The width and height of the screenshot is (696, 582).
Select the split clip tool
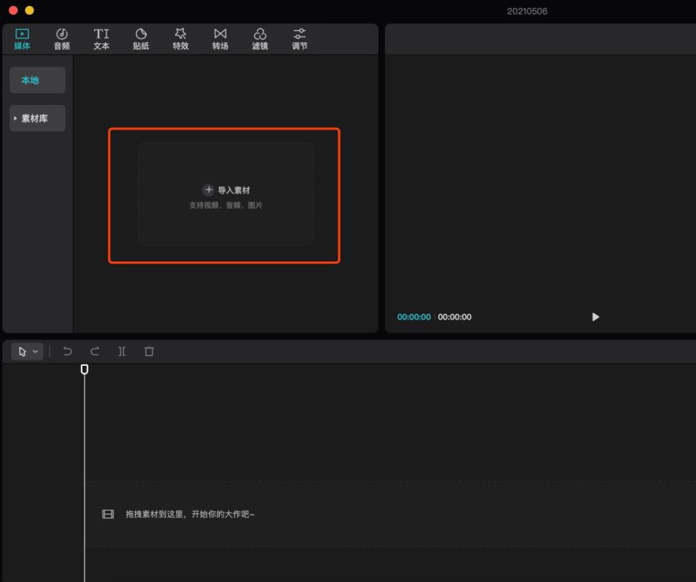[121, 351]
